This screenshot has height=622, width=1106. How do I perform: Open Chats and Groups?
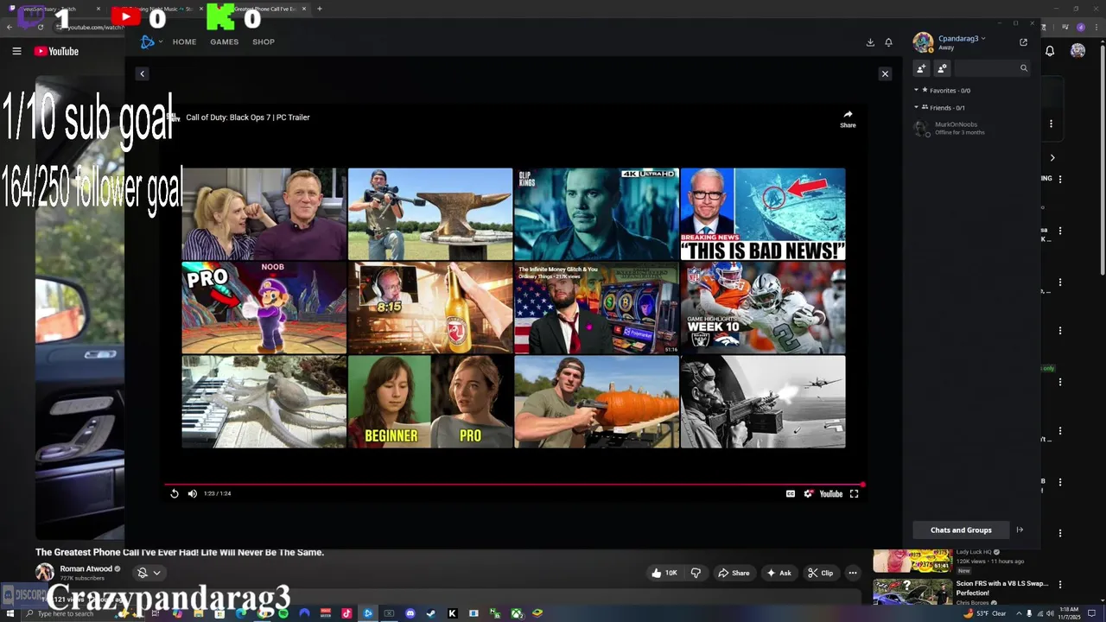[961, 530]
